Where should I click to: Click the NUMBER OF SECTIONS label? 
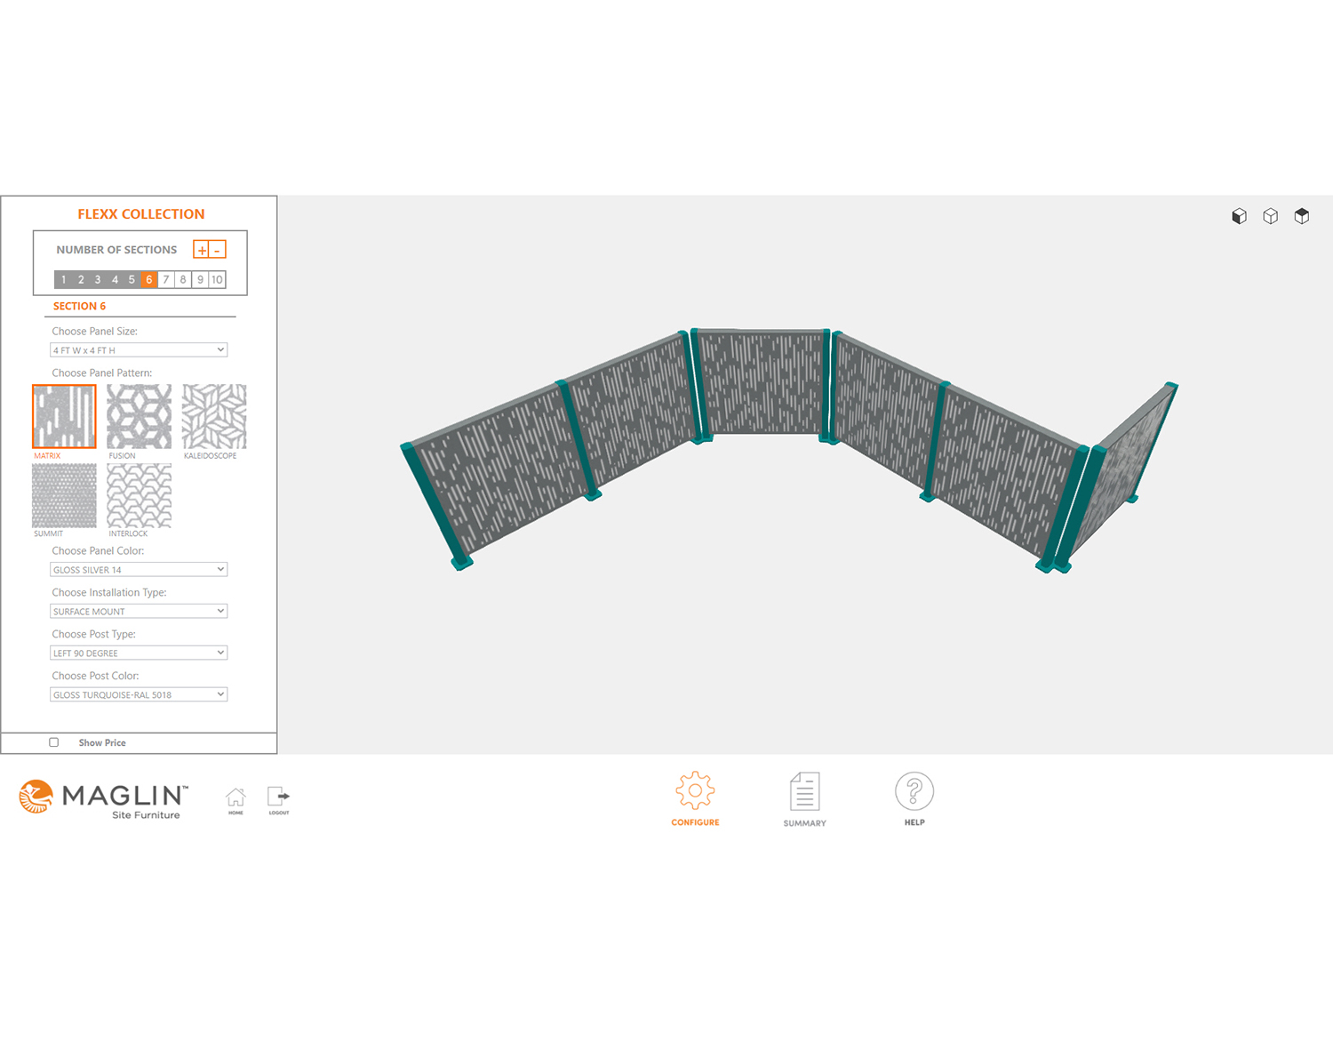point(116,250)
